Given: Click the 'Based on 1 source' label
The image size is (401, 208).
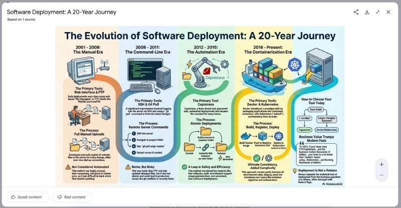Looking at the screenshot, I should [21, 20].
